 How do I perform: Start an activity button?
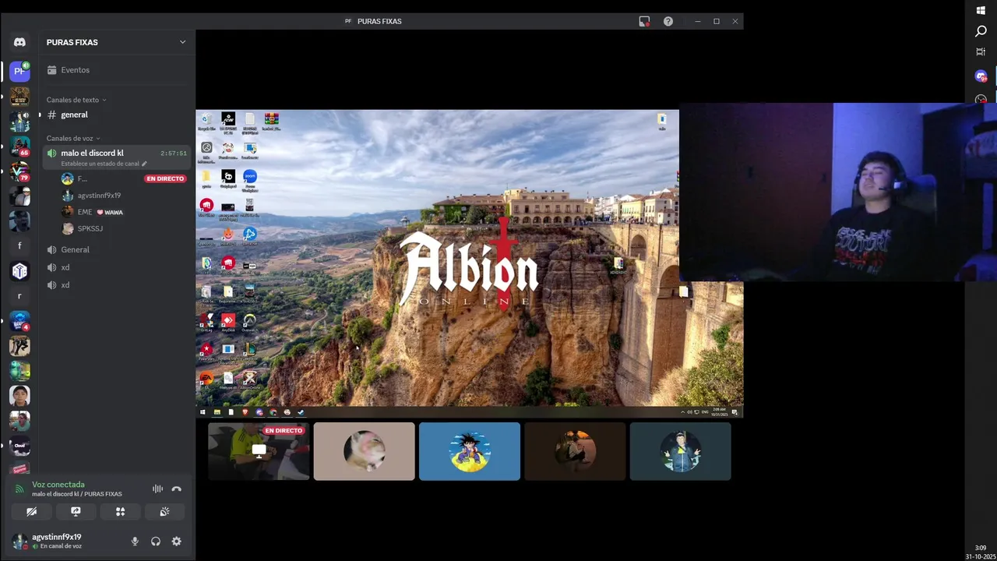pos(120,512)
